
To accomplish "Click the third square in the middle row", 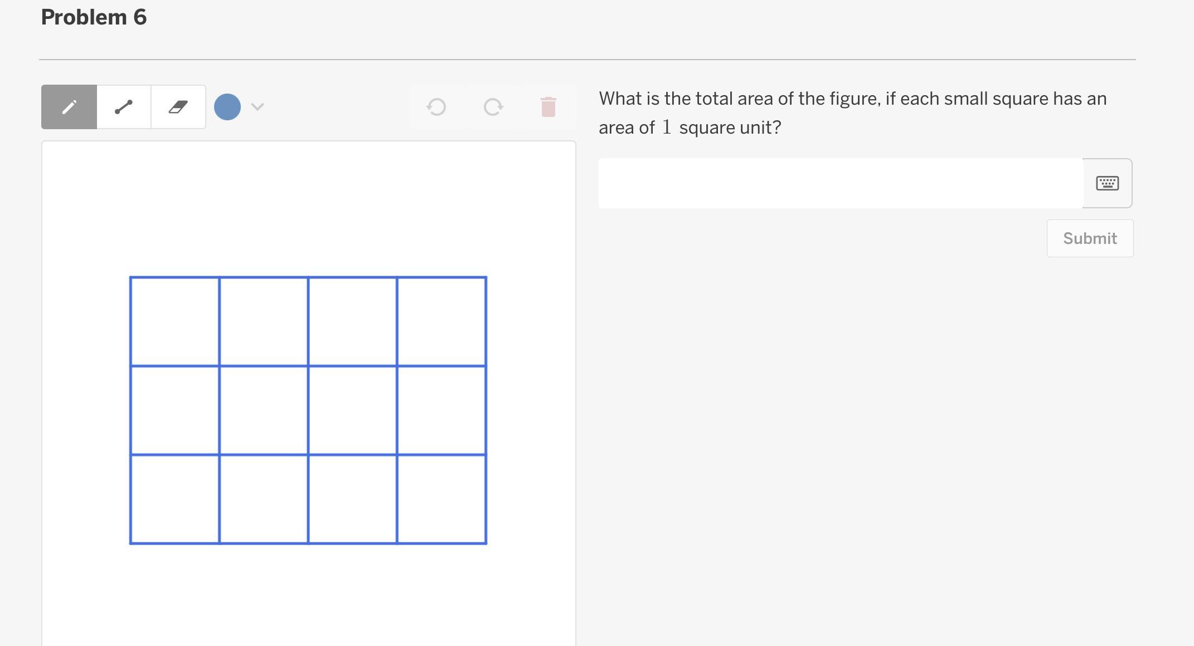I will [x=353, y=410].
